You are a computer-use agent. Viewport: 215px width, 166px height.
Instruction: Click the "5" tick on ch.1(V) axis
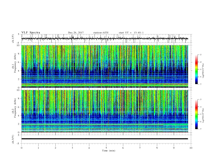click(19, 34)
